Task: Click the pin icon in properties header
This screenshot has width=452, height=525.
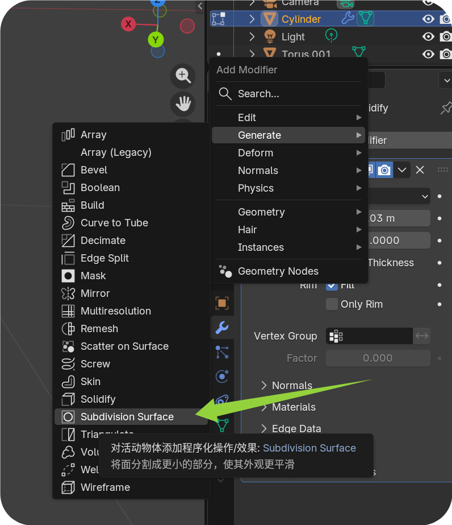Action: coord(446,108)
